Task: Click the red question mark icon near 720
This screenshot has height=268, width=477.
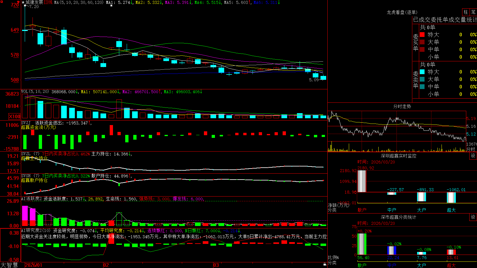Action: pos(18,3)
